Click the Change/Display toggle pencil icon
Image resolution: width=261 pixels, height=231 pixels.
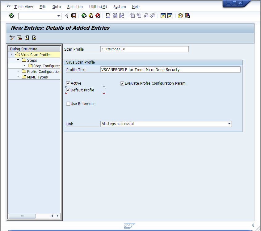tap(12, 38)
